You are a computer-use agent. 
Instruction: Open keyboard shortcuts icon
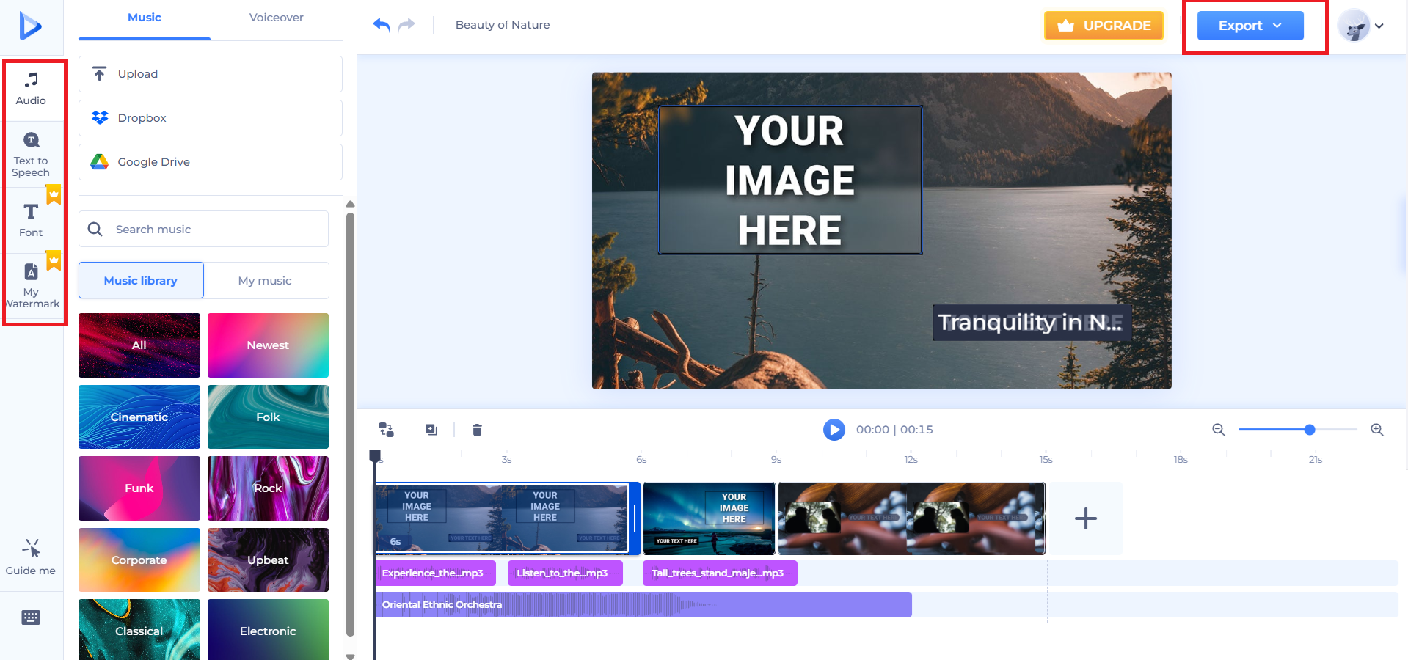[31, 617]
